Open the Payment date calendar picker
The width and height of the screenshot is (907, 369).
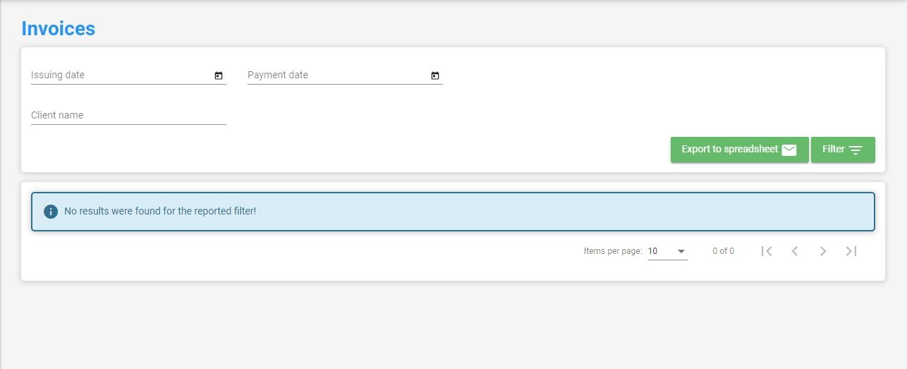pyautogui.click(x=435, y=75)
